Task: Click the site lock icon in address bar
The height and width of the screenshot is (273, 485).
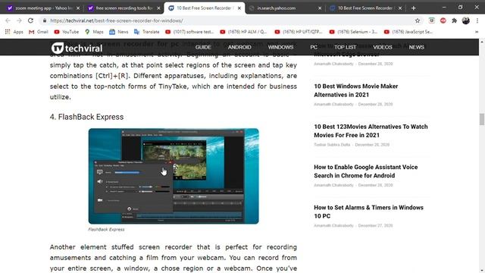Action: tap(45, 20)
